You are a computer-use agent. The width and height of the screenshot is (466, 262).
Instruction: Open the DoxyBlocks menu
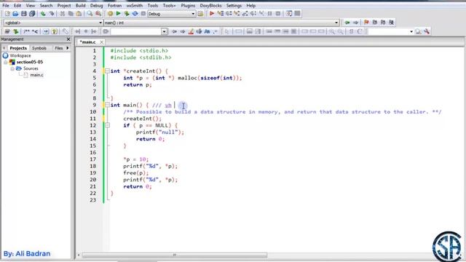click(x=210, y=5)
